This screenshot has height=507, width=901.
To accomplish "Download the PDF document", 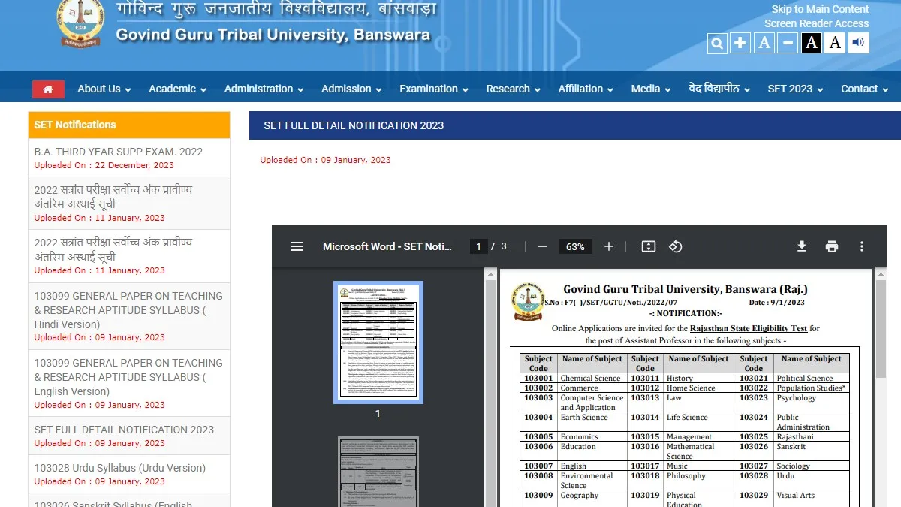I will click(802, 246).
